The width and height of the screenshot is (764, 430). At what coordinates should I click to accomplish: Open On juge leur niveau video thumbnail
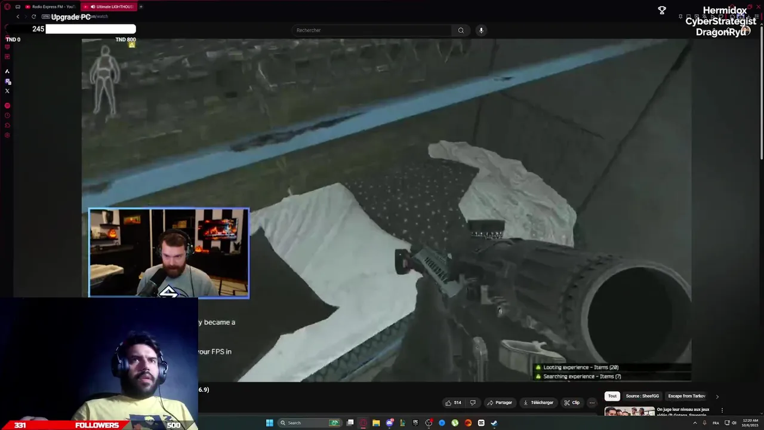pyautogui.click(x=629, y=411)
